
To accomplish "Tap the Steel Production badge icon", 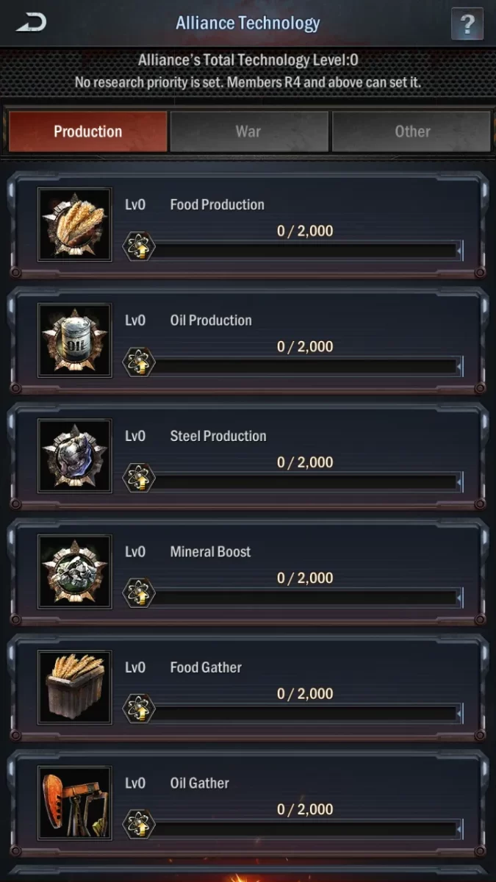I will click(74, 456).
